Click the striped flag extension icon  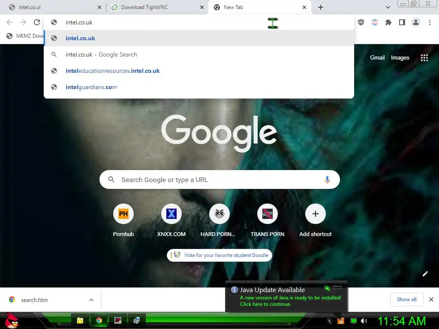pos(375,22)
